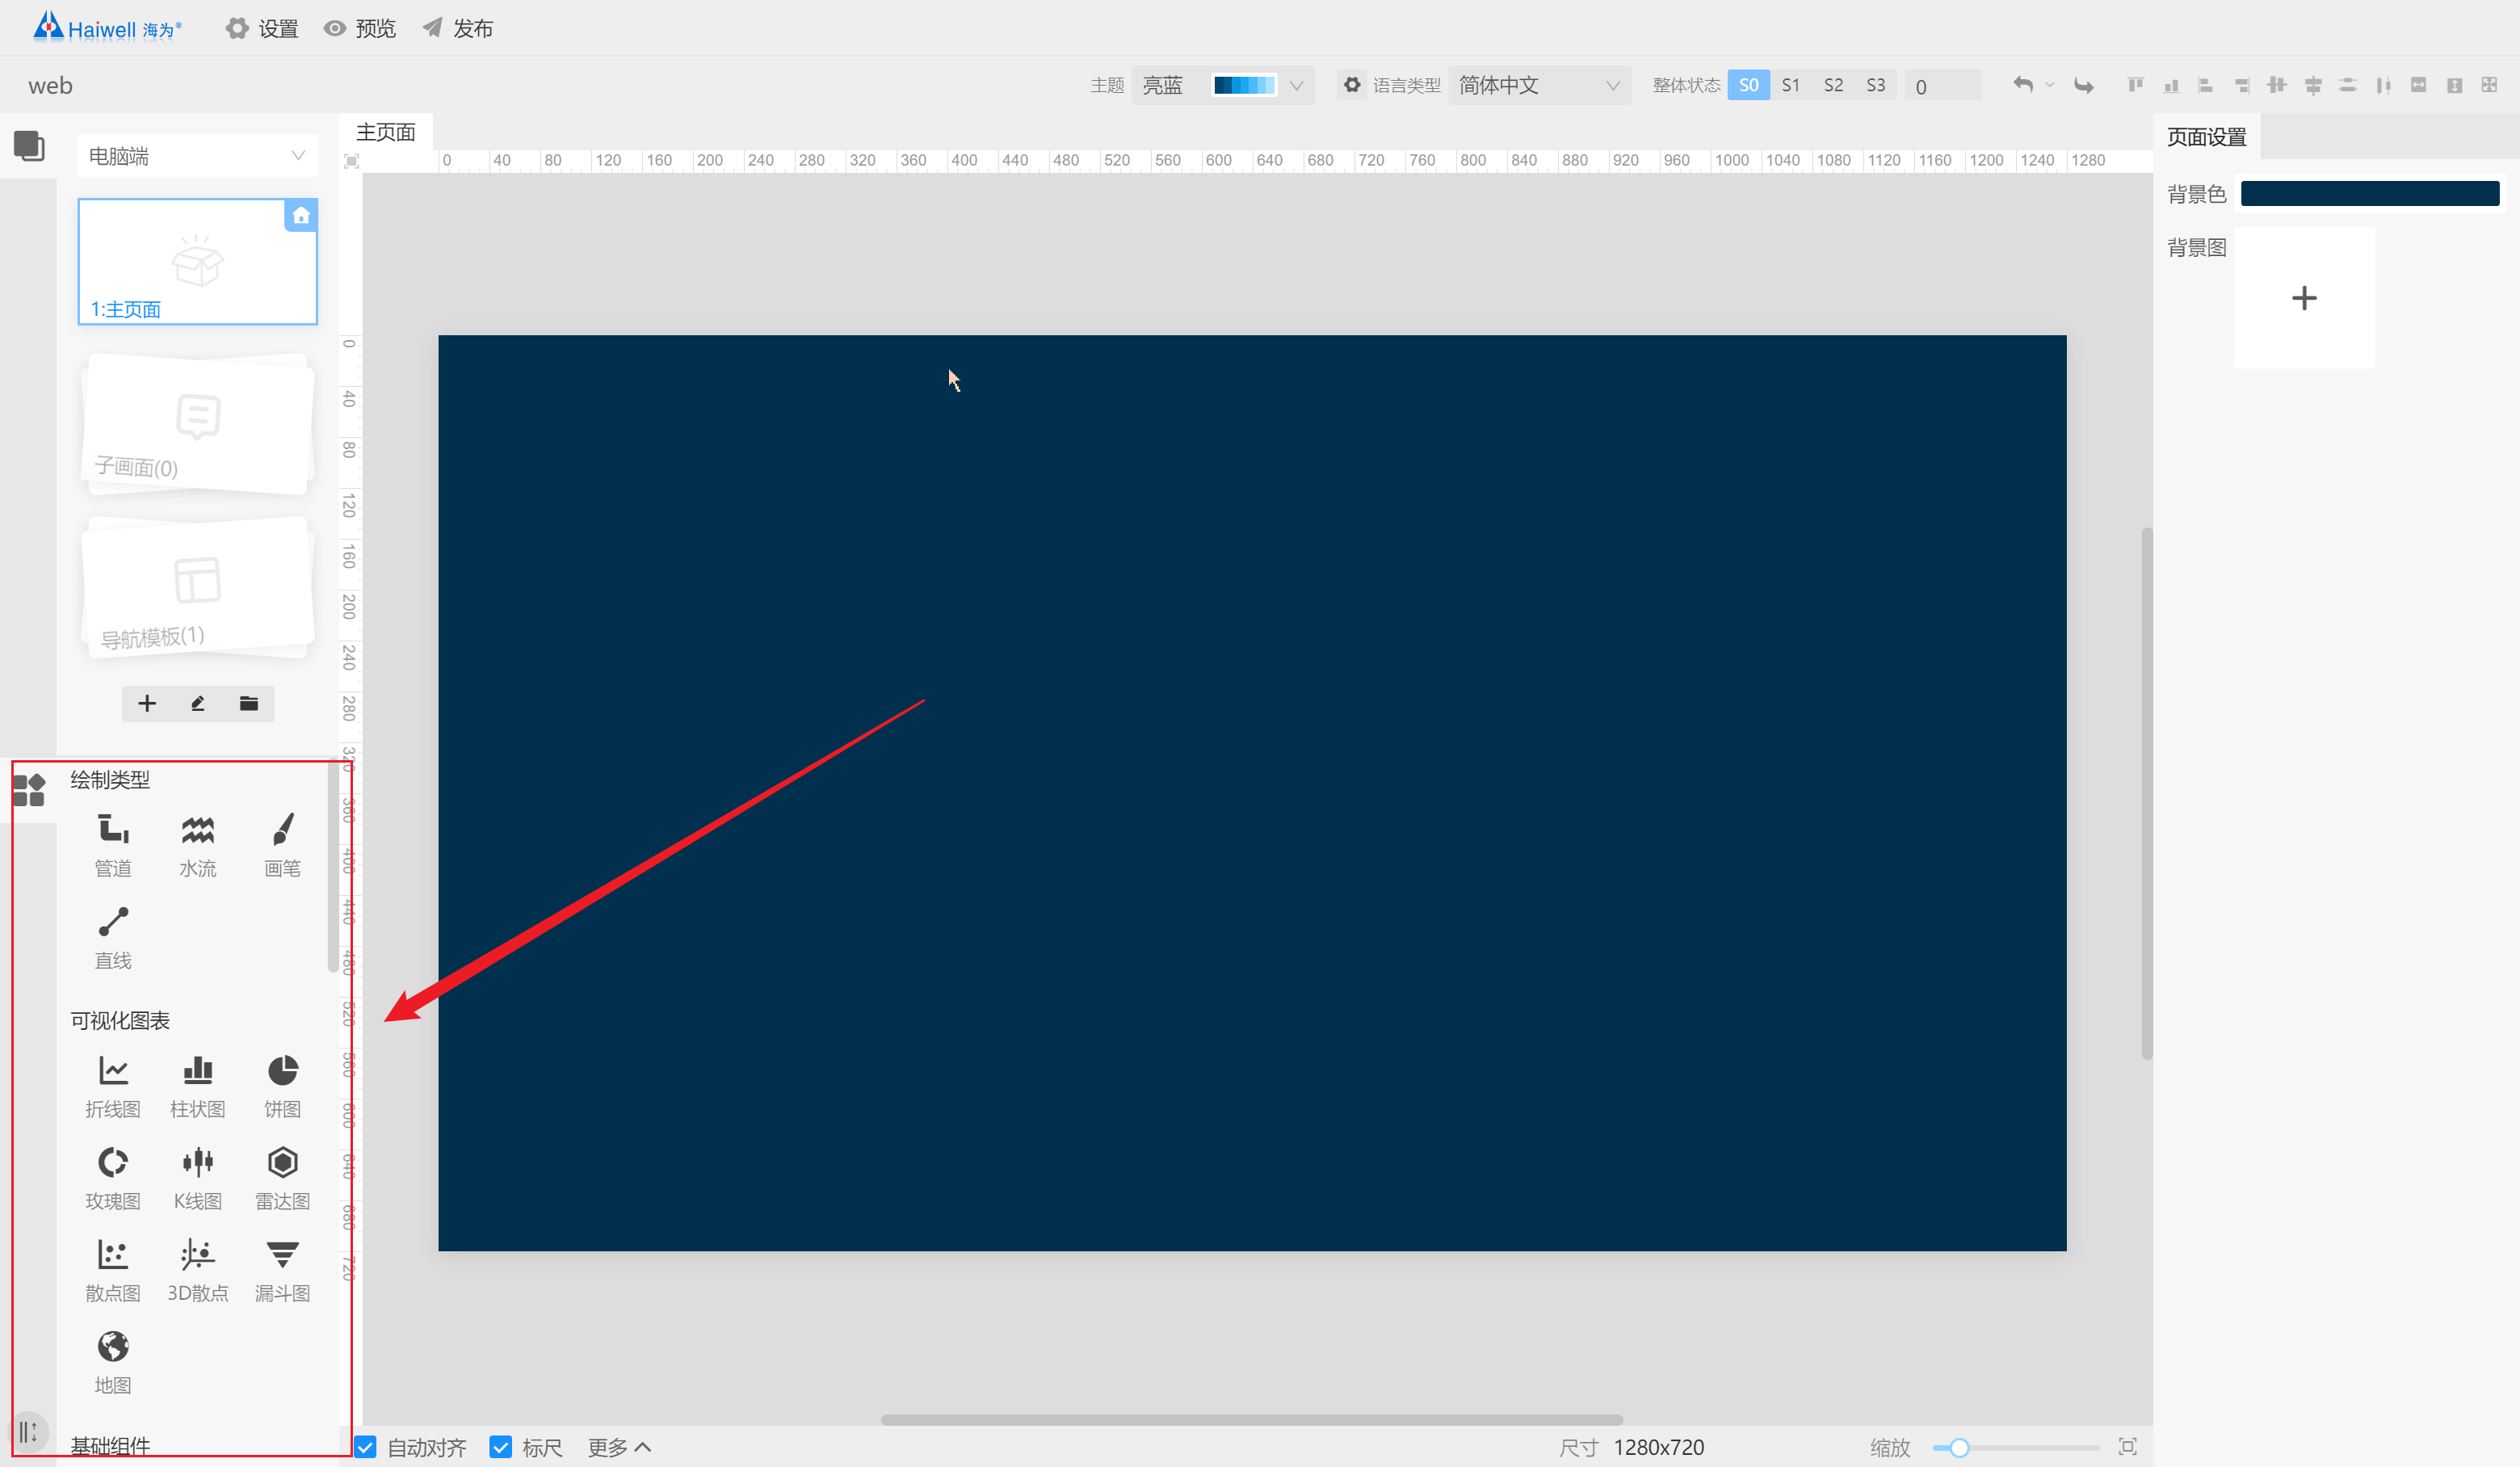This screenshot has width=2520, height=1467.
Task: Uncheck the 自动对齐 auto-align checkbox
Action: [x=366, y=1446]
